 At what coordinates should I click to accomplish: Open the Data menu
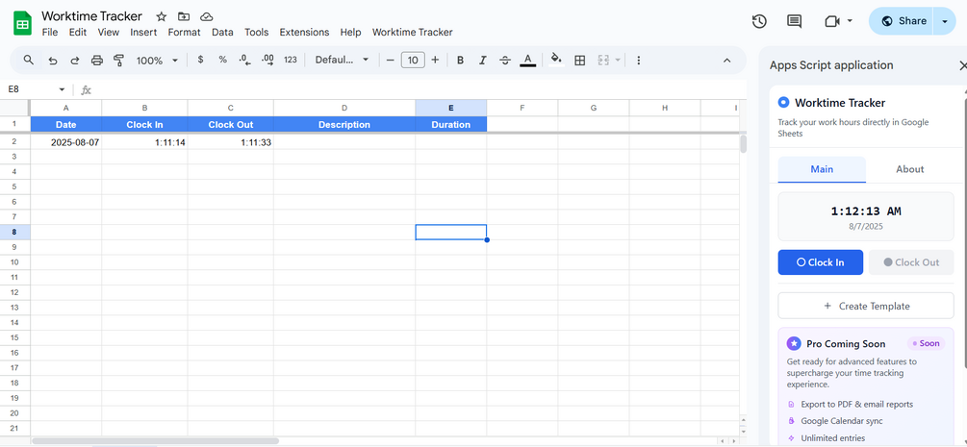click(x=222, y=32)
